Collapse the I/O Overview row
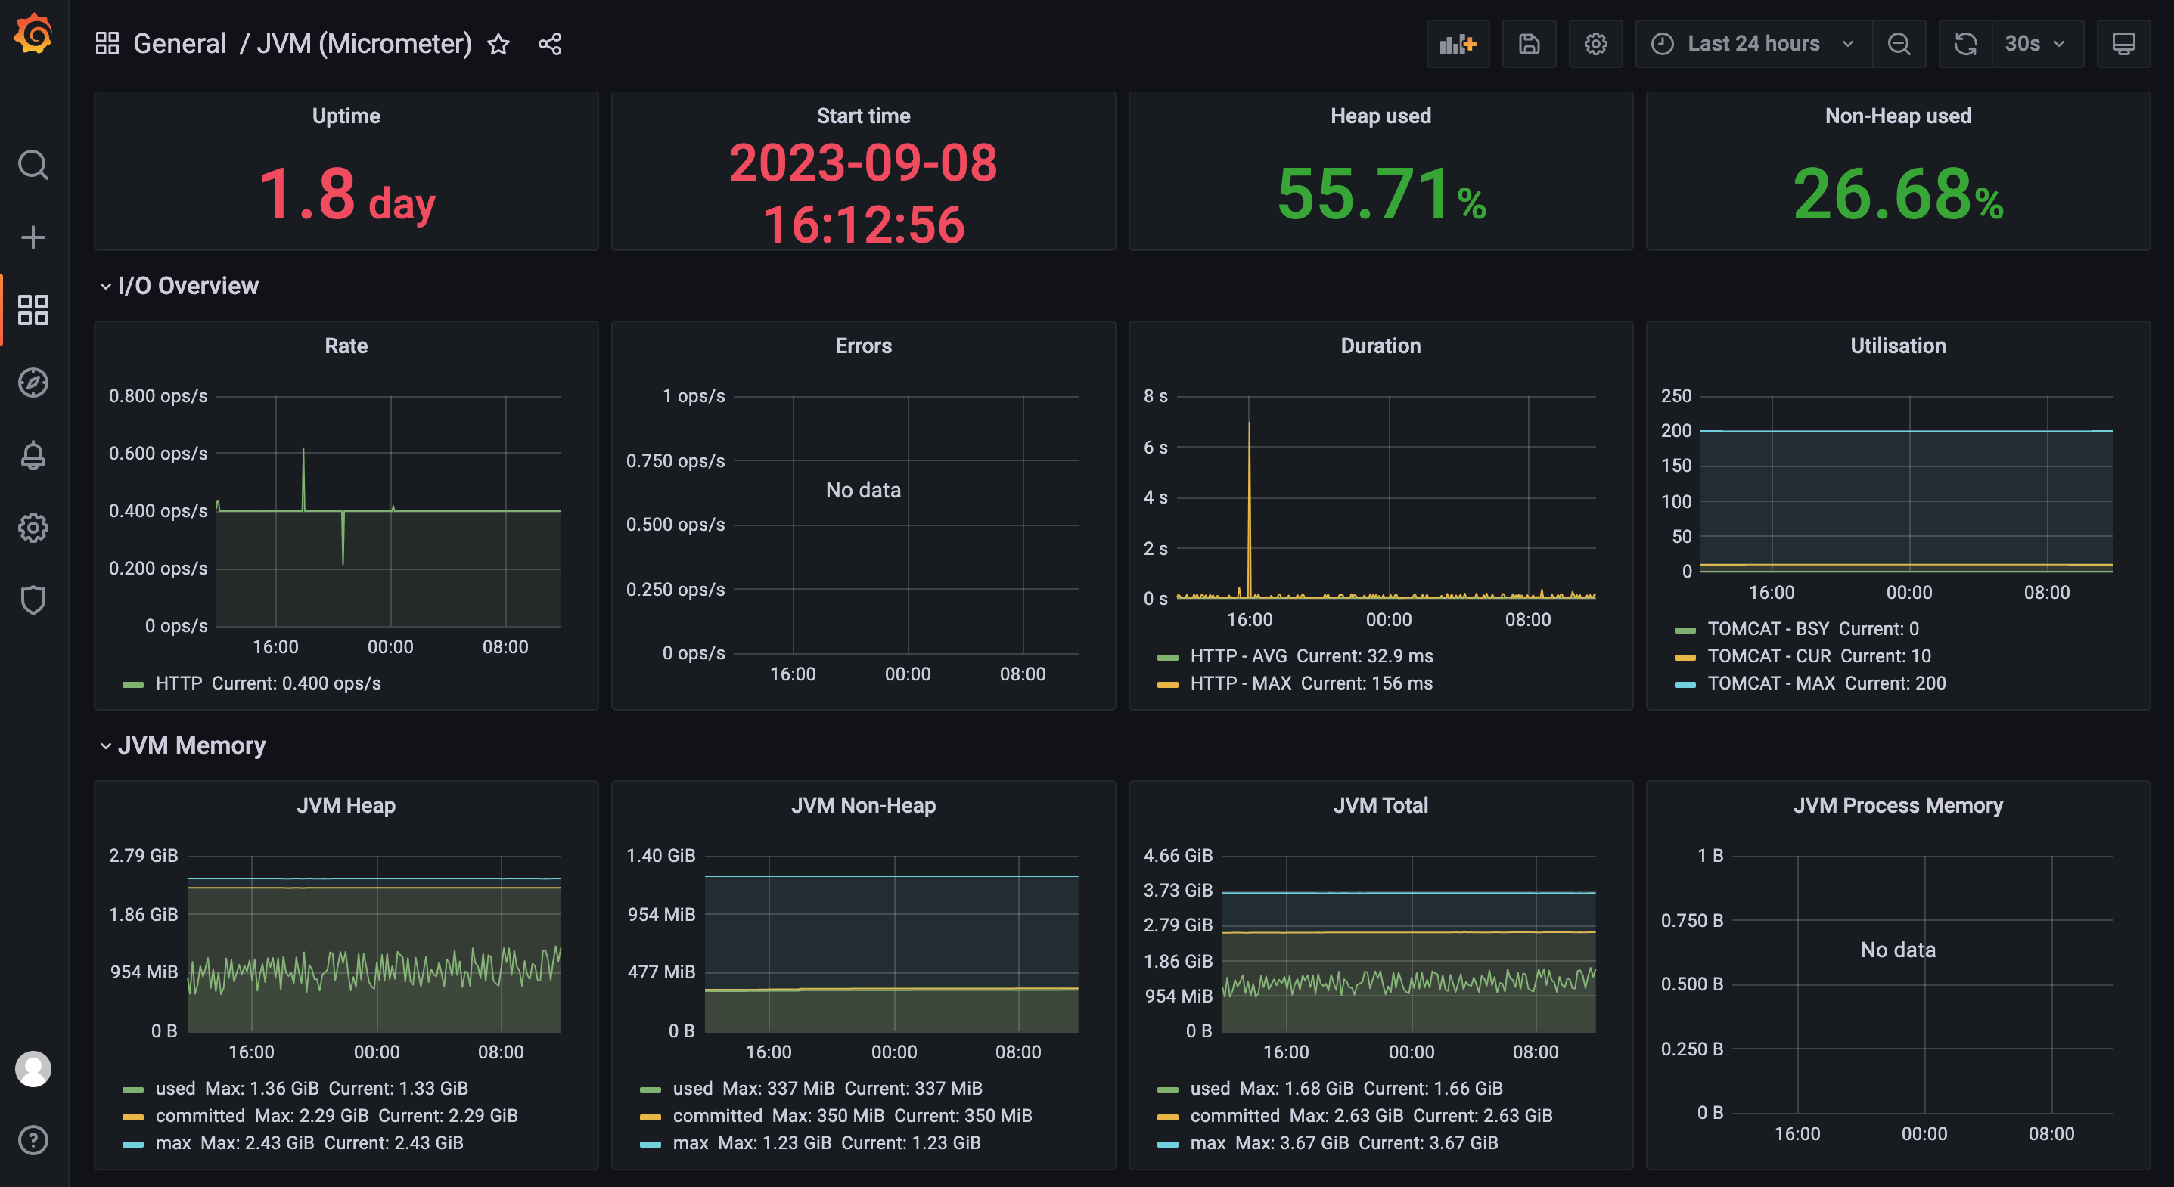 [188, 286]
